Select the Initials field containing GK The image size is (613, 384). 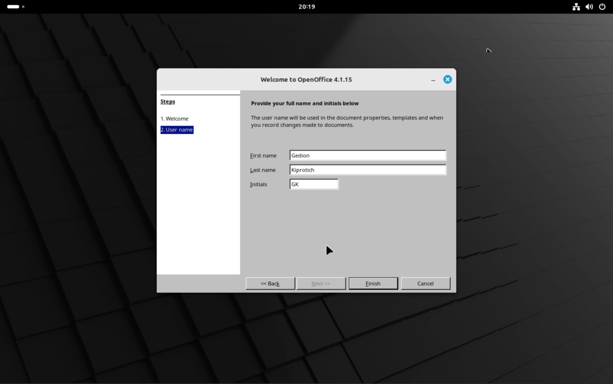click(x=314, y=184)
